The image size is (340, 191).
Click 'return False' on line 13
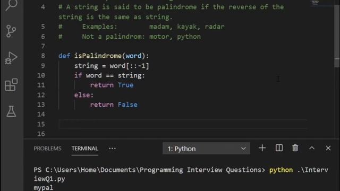coord(114,105)
